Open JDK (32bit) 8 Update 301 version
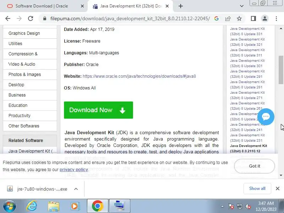The width and height of the screenshot is (284, 213). [x=247, y=63]
